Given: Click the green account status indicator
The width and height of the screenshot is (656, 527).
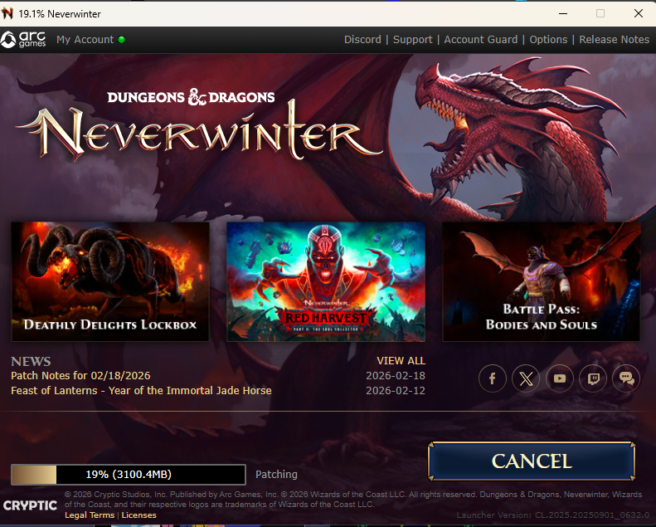Looking at the screenshot, I should point(122,40).
